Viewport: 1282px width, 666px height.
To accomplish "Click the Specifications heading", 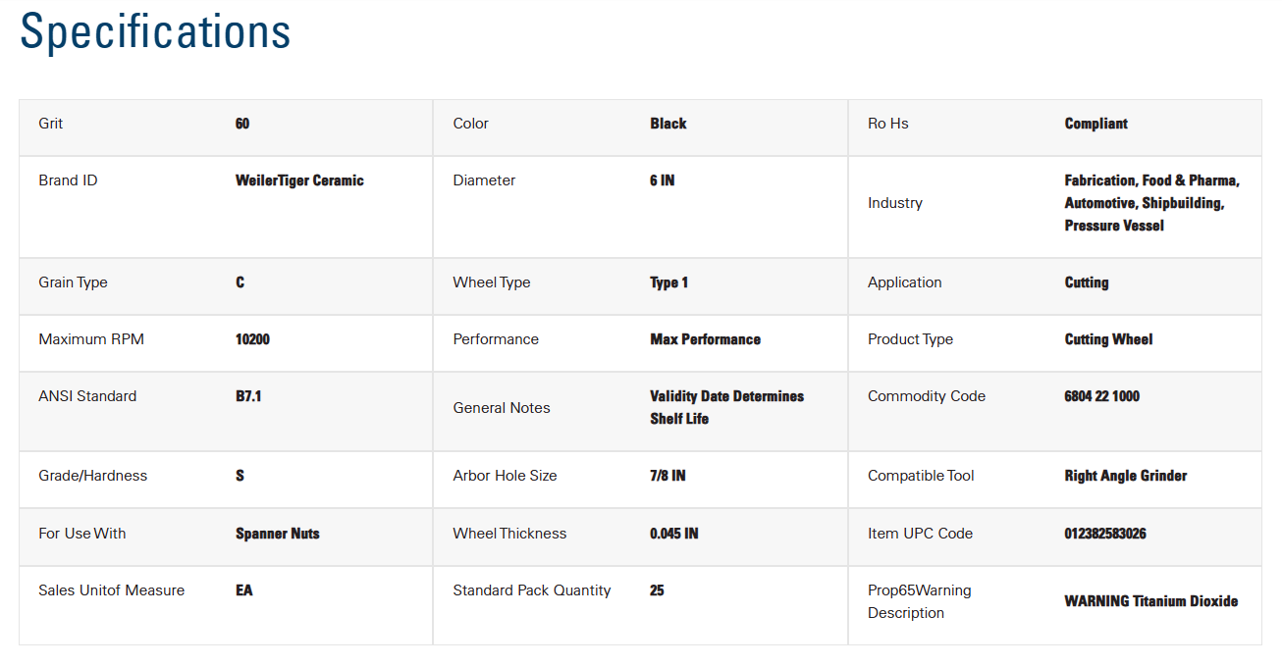I will [x=155, y=31].
